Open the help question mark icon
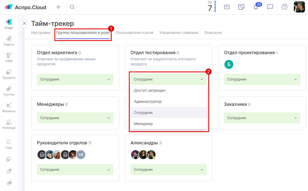This screenshot has width=308, height=191. point(284,7)
